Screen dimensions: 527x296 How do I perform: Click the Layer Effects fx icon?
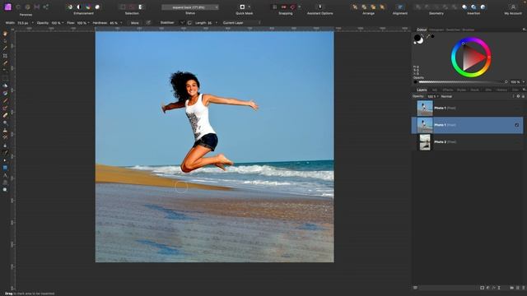493,288
